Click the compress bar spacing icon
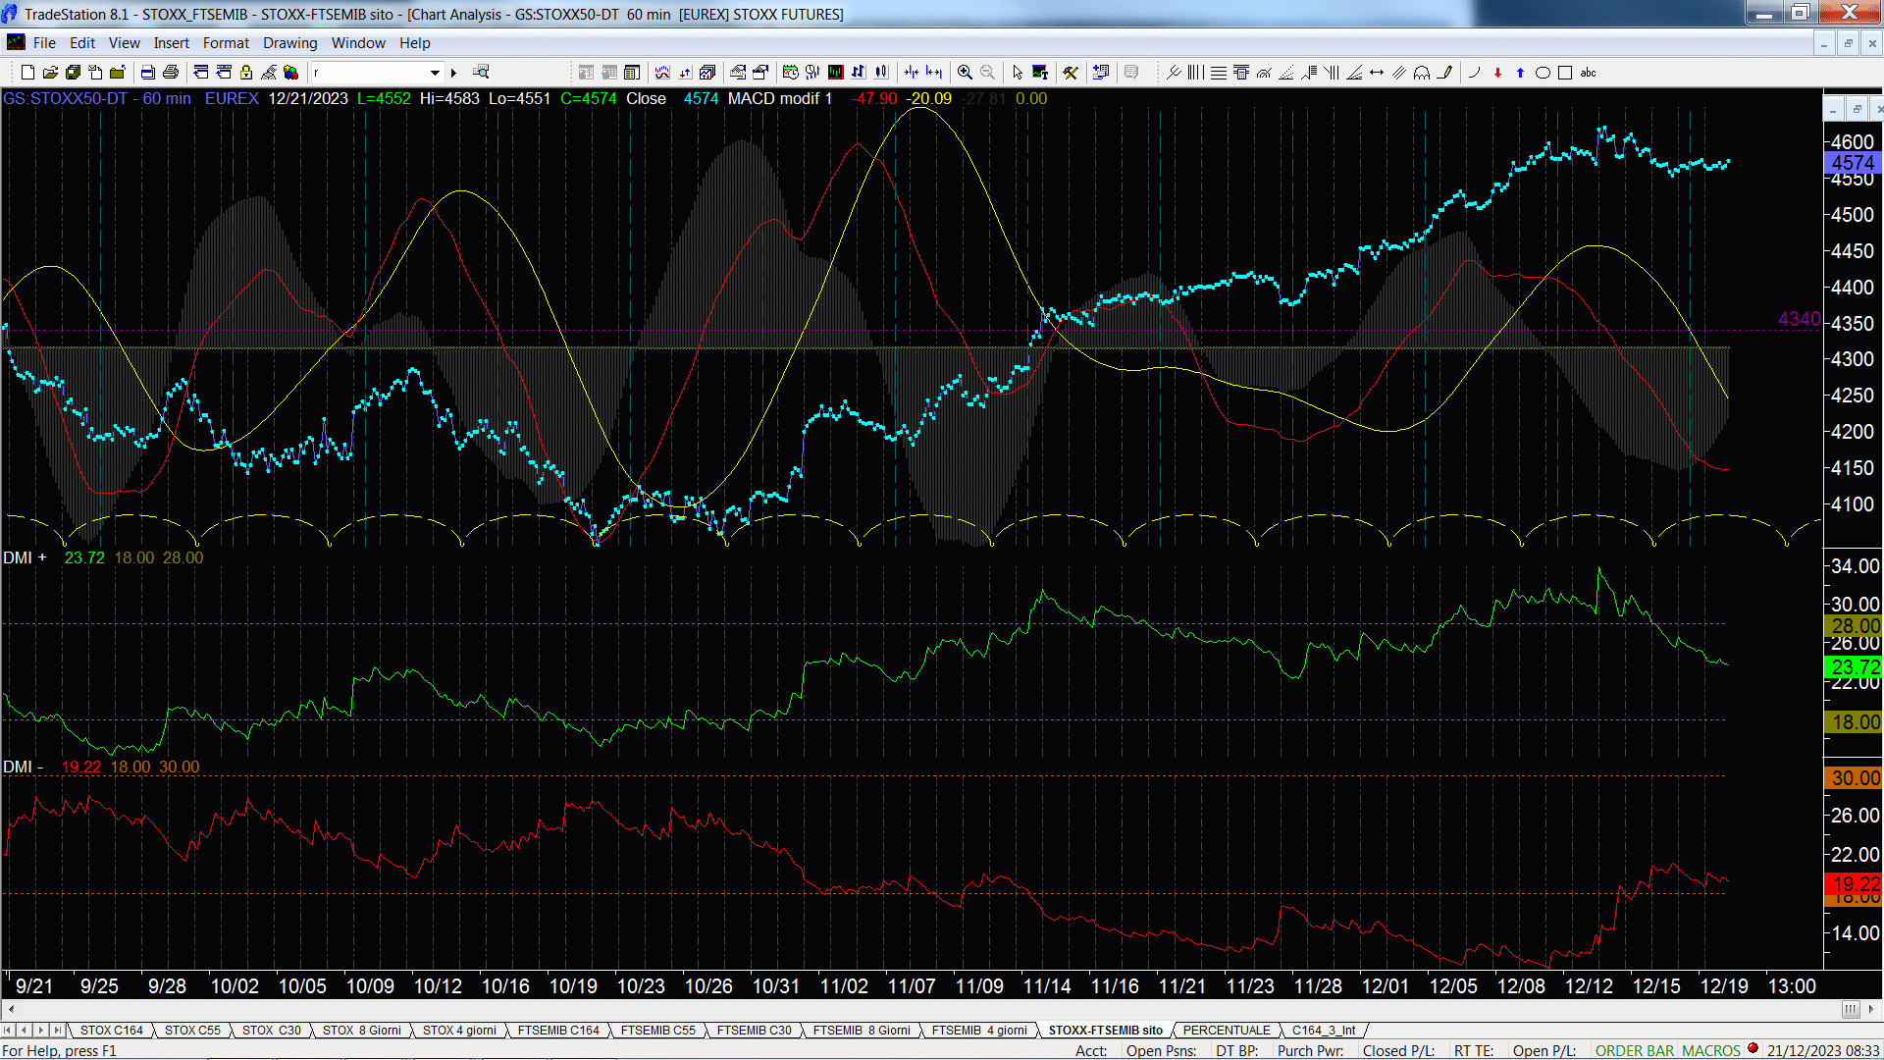 click(x=912, y=73)
